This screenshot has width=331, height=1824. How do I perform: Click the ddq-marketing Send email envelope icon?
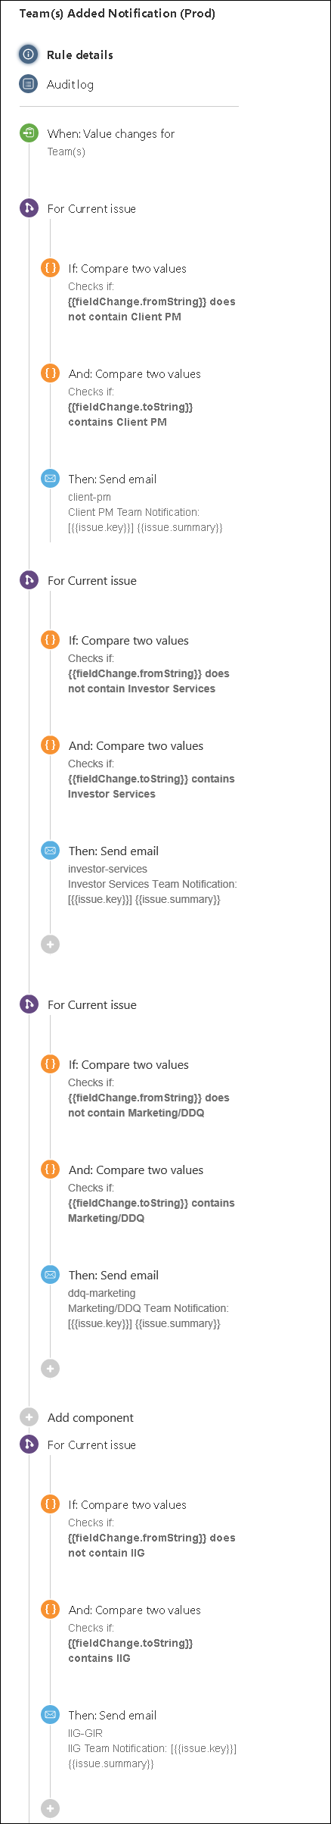click(x=50, y=1275)
